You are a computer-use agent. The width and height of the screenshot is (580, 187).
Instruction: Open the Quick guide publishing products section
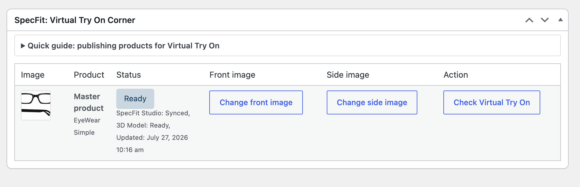(123, 46)
